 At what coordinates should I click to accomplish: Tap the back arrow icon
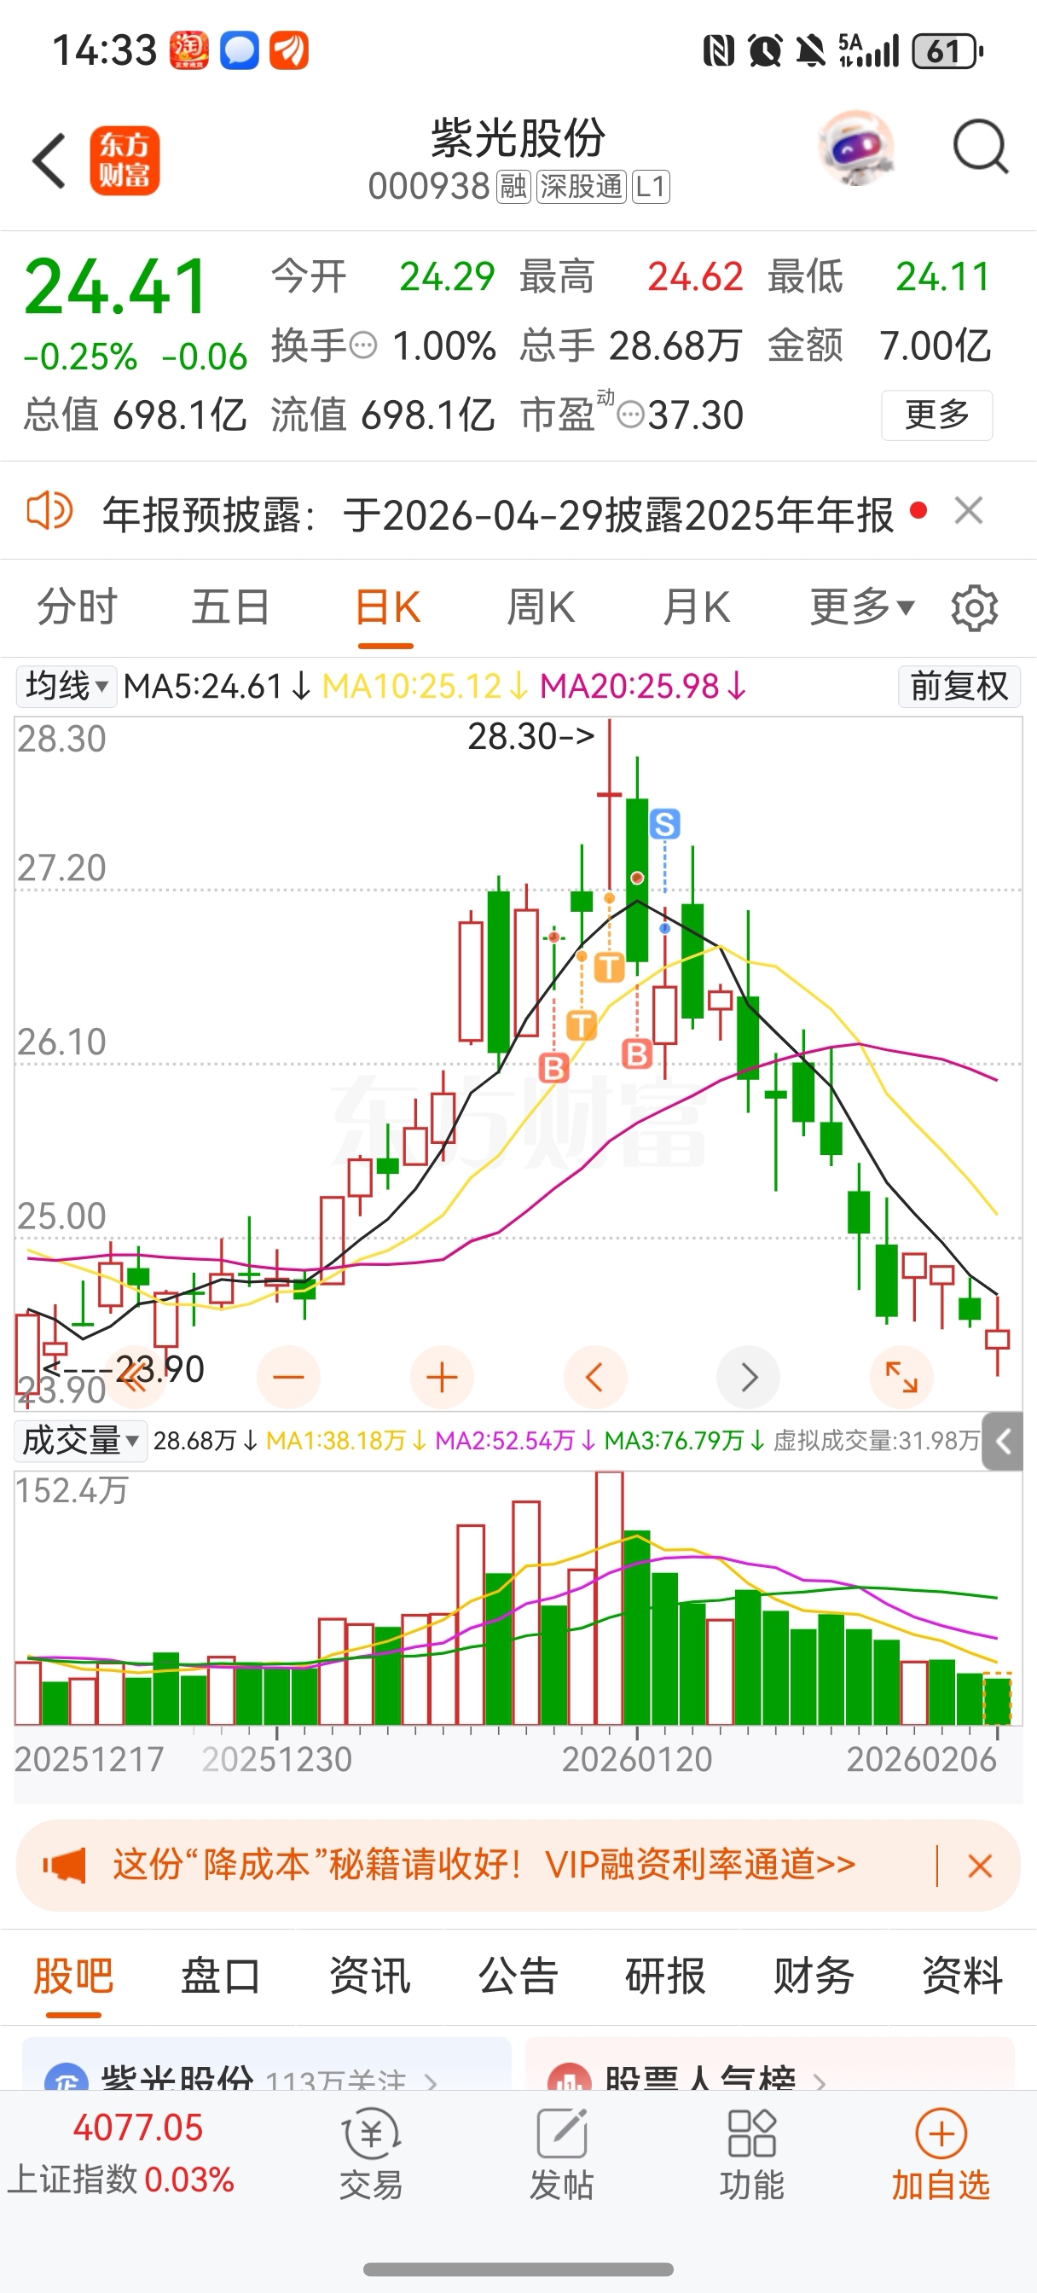tap(49, 161)
